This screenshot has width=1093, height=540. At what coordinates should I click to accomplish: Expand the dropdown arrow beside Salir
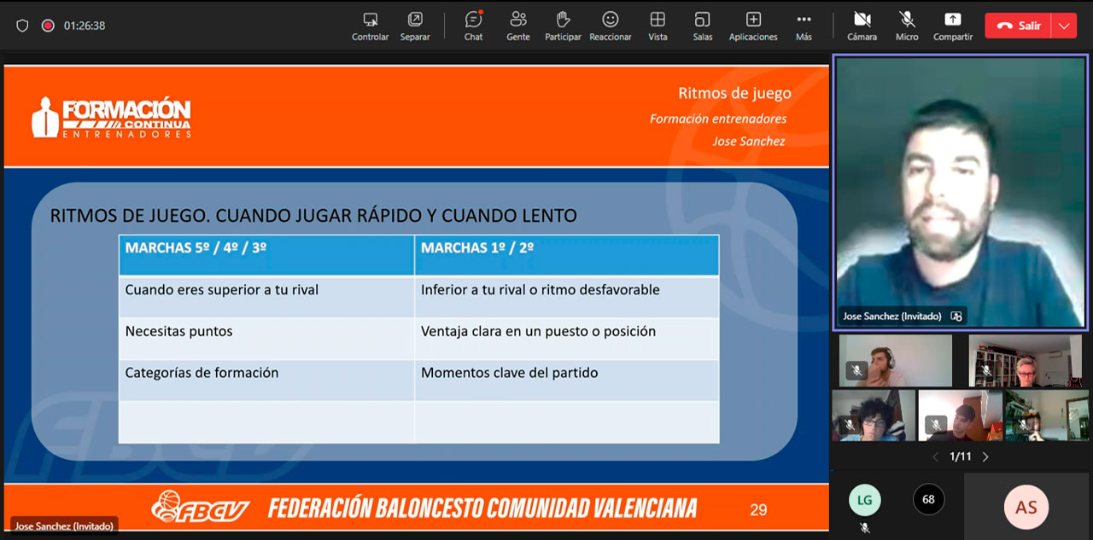coord(1063,26)
